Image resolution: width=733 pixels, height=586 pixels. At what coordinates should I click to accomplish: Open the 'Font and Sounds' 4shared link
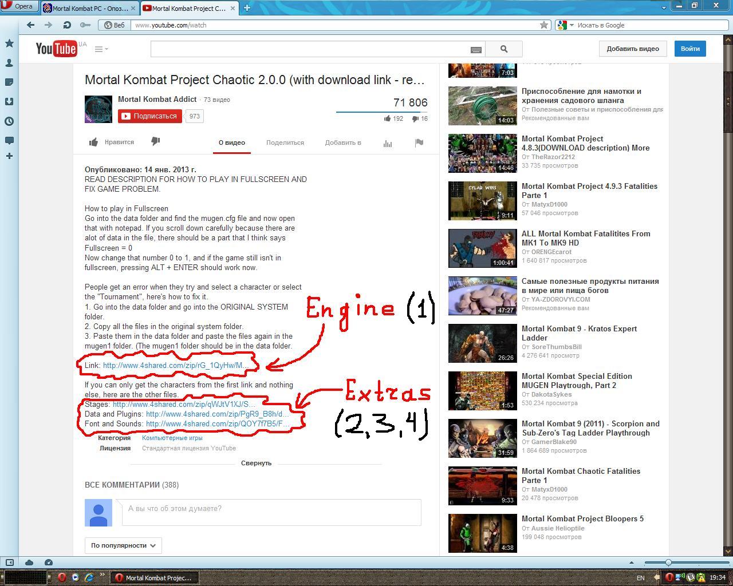click(x=216, y=424)
